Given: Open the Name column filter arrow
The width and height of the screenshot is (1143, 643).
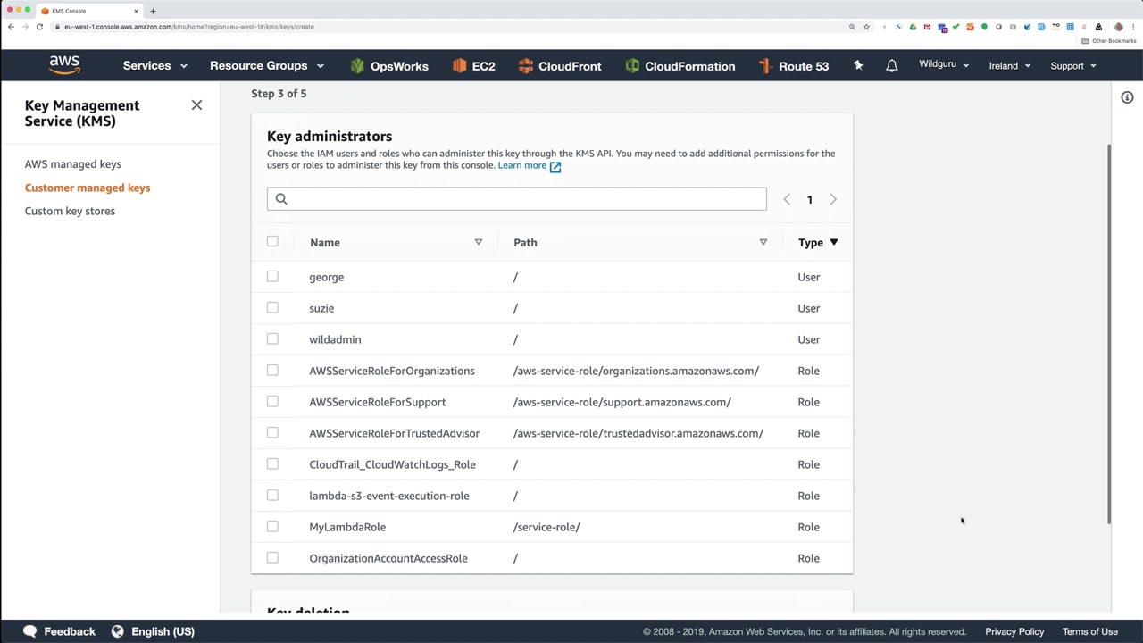Looking at the screenshot, I should 478,242.
